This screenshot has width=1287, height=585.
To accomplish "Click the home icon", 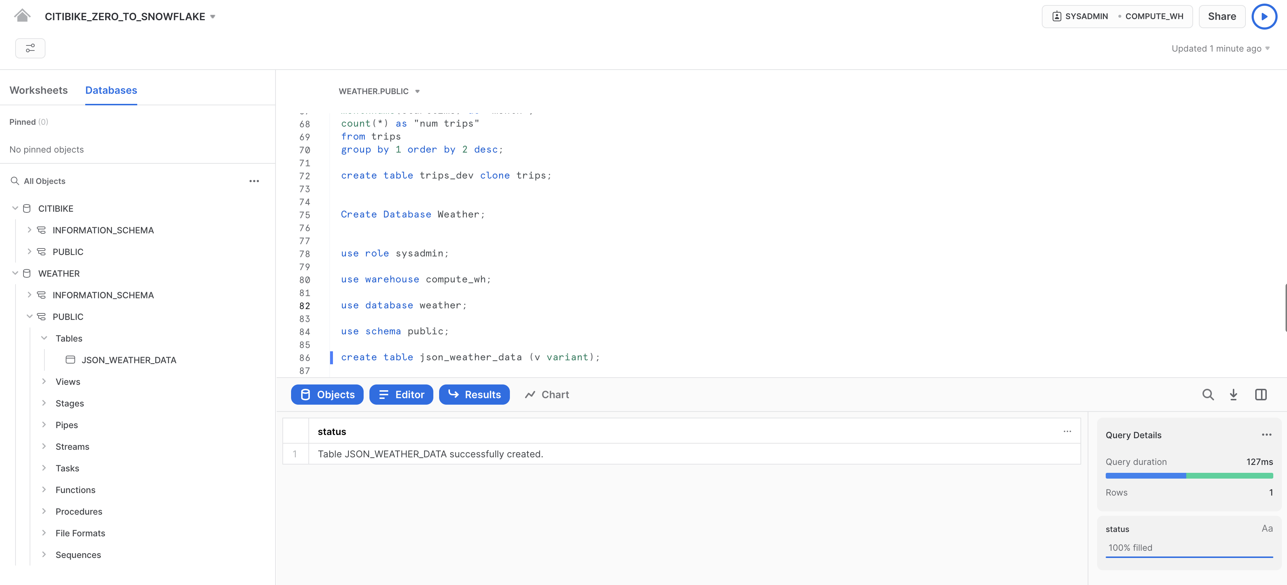I will (x=22, y=16).
